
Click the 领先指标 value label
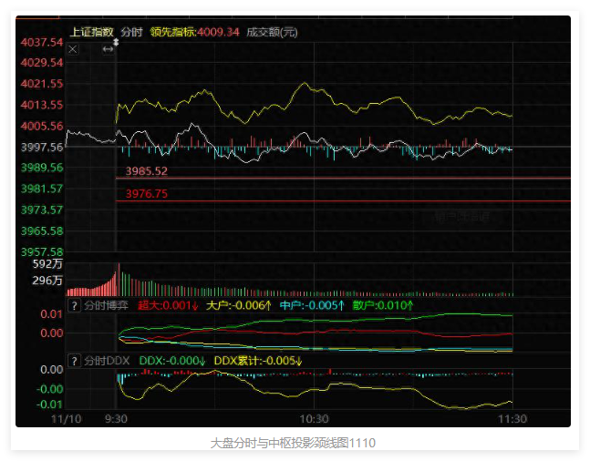pos(195,32)
